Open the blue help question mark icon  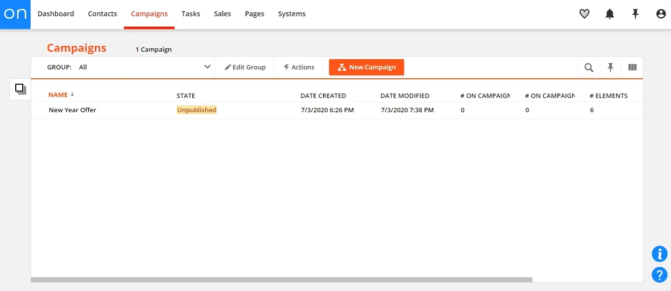(x=660, y=275)
